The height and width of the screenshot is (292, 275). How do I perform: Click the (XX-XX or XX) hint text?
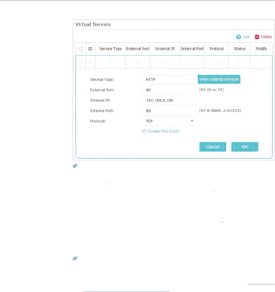[x=211, y=90]
